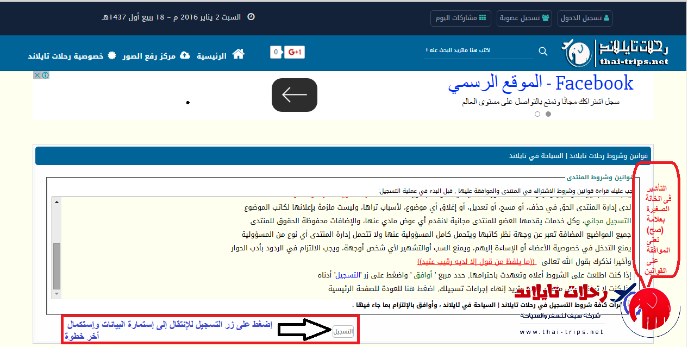Select the first ad carousel dot
The height and width of the screenshot is (347, 688).
click(548, 114)
